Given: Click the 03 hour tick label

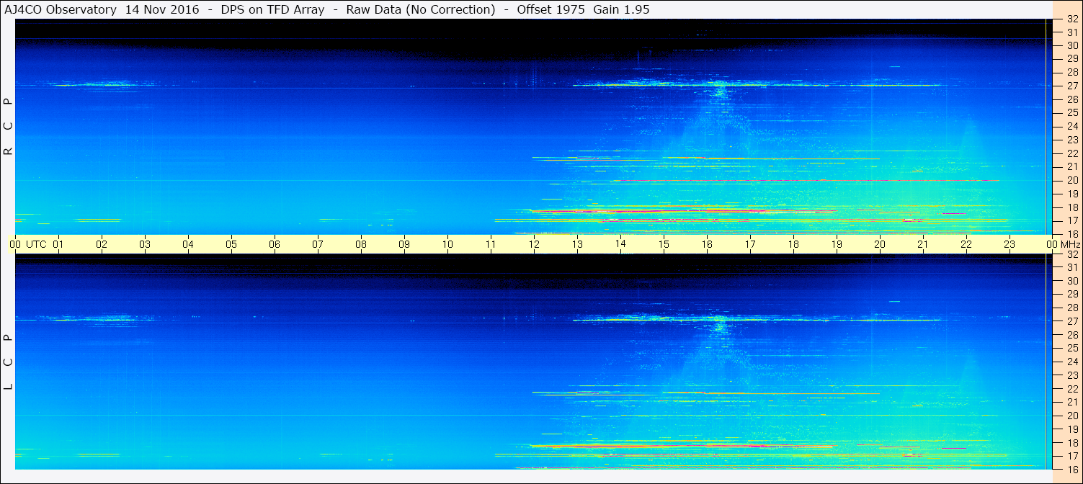Looking at the screenshot, I should tap(145, 244).
